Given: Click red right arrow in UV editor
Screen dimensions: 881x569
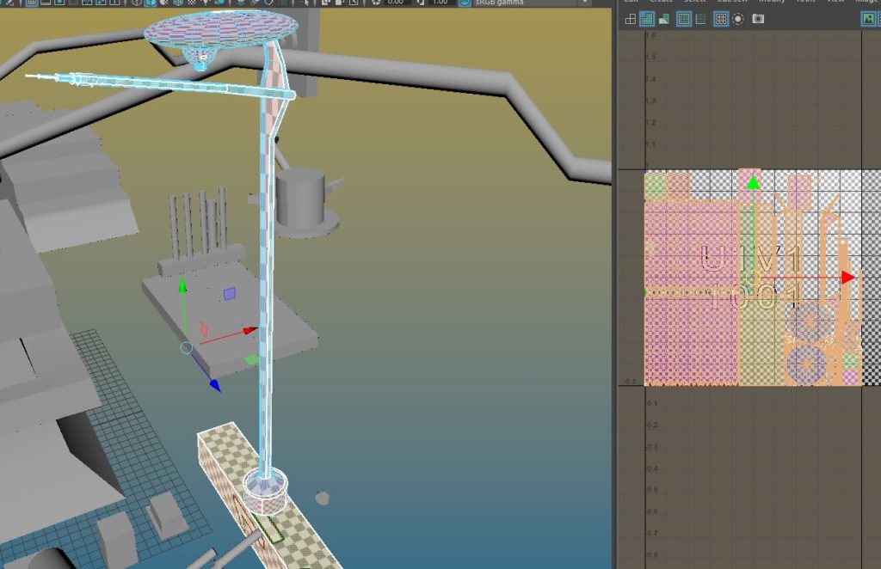Looking at the screenshot, I should point(847,278).
